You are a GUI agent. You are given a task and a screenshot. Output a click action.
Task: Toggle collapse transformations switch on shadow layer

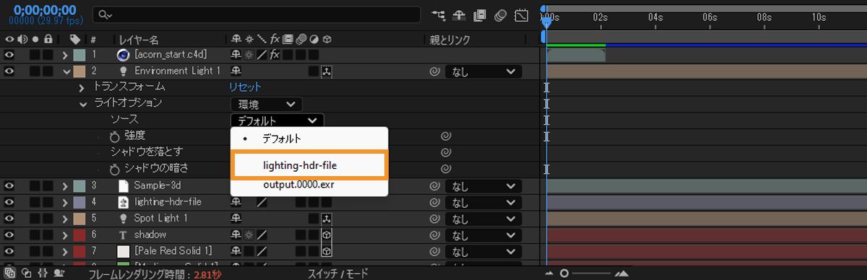click(x=249, y=235)
